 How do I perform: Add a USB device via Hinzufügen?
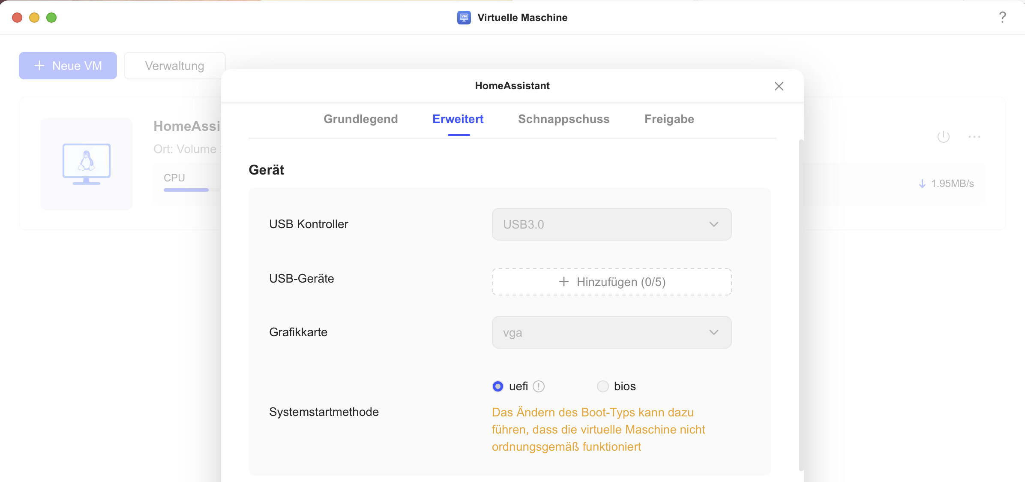pyautogui.click(x=611, y=282)
